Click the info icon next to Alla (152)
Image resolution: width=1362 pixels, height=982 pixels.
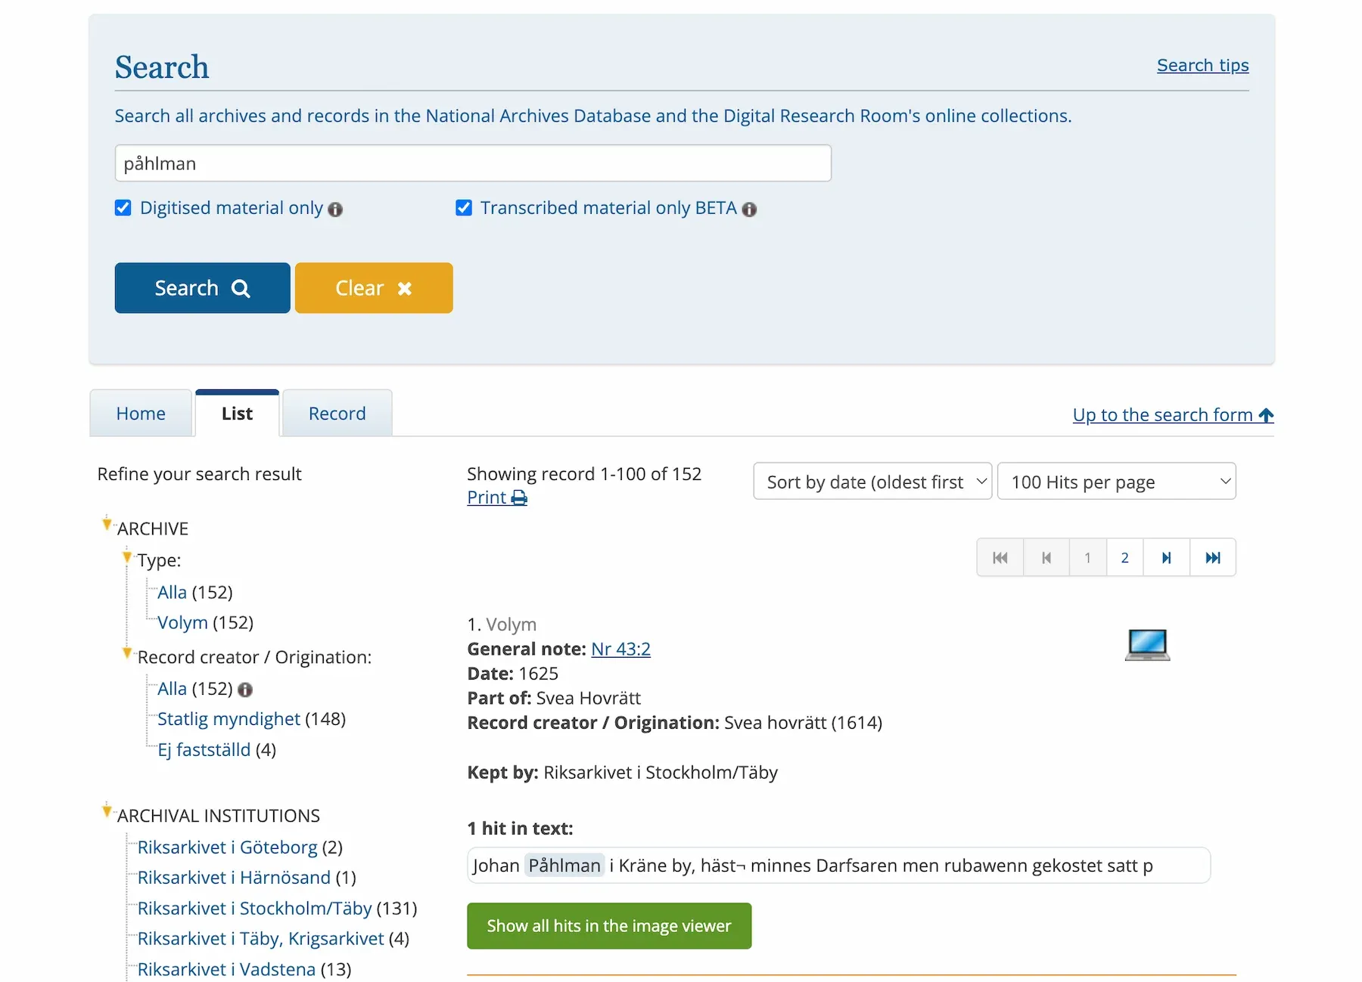click(x=245, y=689)
